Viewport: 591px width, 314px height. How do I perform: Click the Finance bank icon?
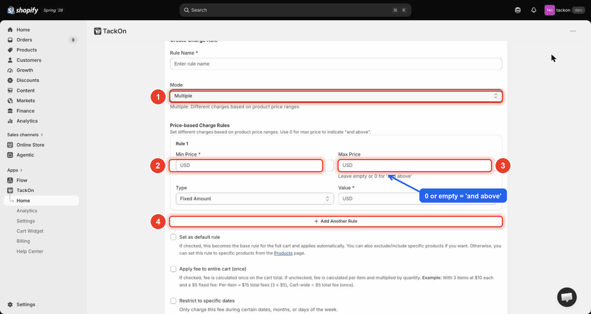pos(10,111)
